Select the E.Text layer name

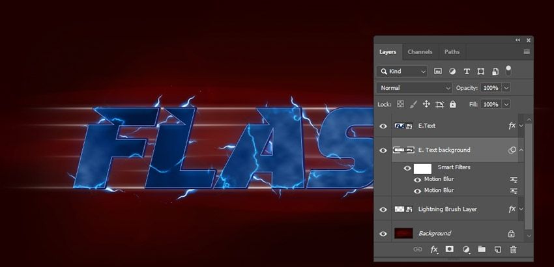point(426,126)
